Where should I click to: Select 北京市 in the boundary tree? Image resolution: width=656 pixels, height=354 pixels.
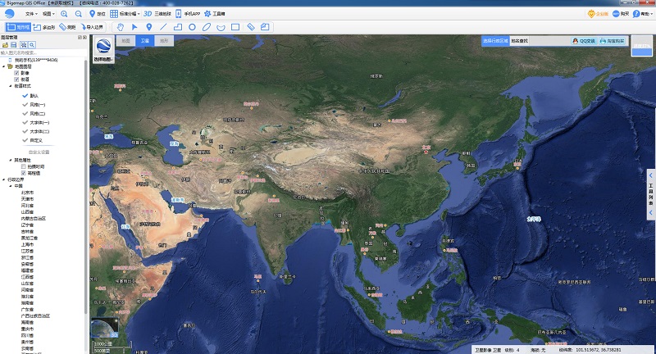coord(28,193)
